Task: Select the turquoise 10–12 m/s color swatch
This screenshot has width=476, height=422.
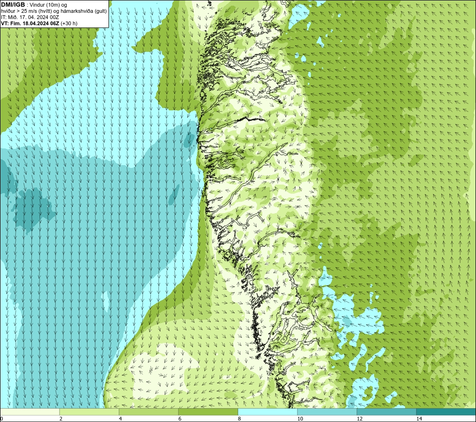Action: (327, 412)
